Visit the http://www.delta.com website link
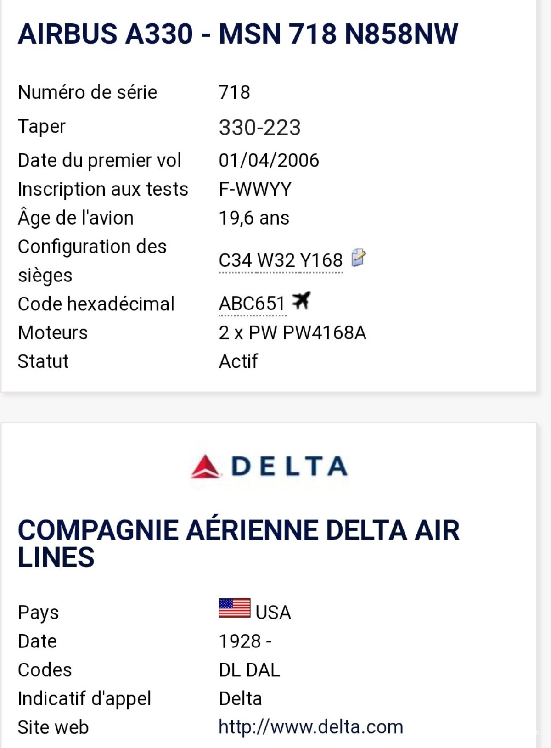The height and width of the screenshot is (748, 551). pos(311,727)
